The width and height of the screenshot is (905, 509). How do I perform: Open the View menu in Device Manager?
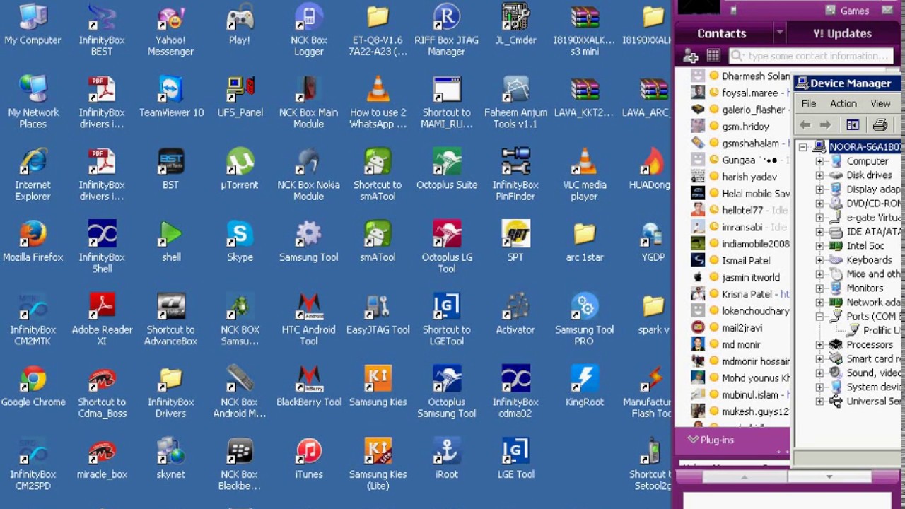coord(880,104)
